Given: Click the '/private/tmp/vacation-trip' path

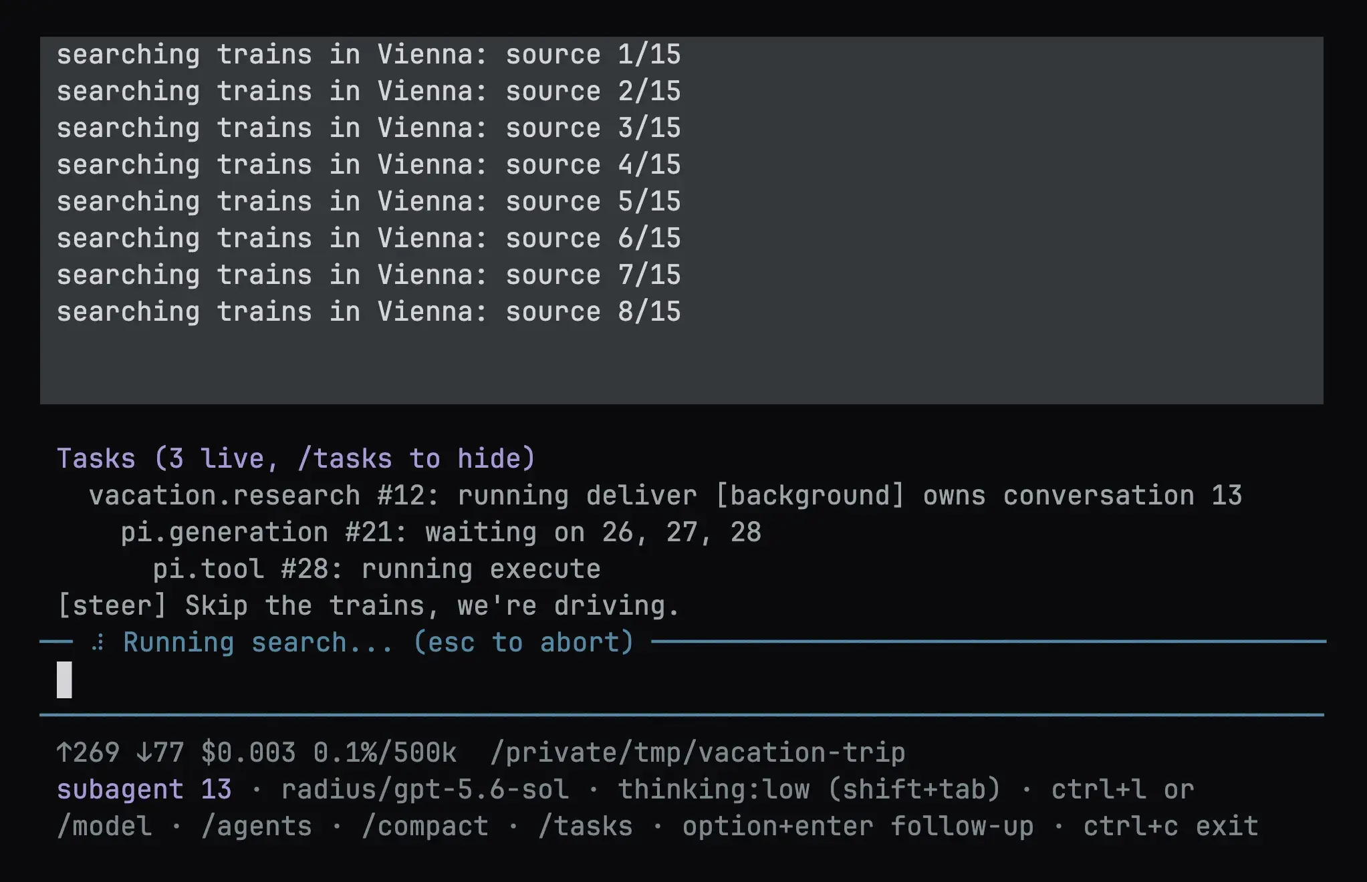Looking at the screenshot, I should pyautogui.click(x=698, y=753).
